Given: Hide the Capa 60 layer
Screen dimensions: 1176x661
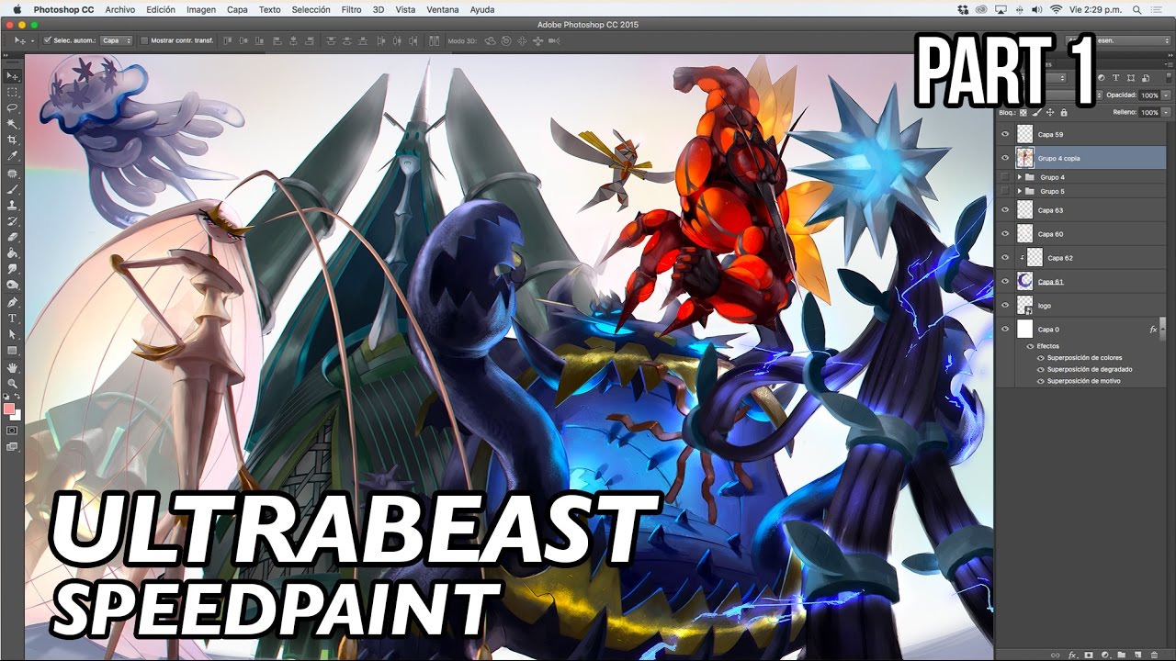Looking at the screenshot, I should click(1005, 234).
